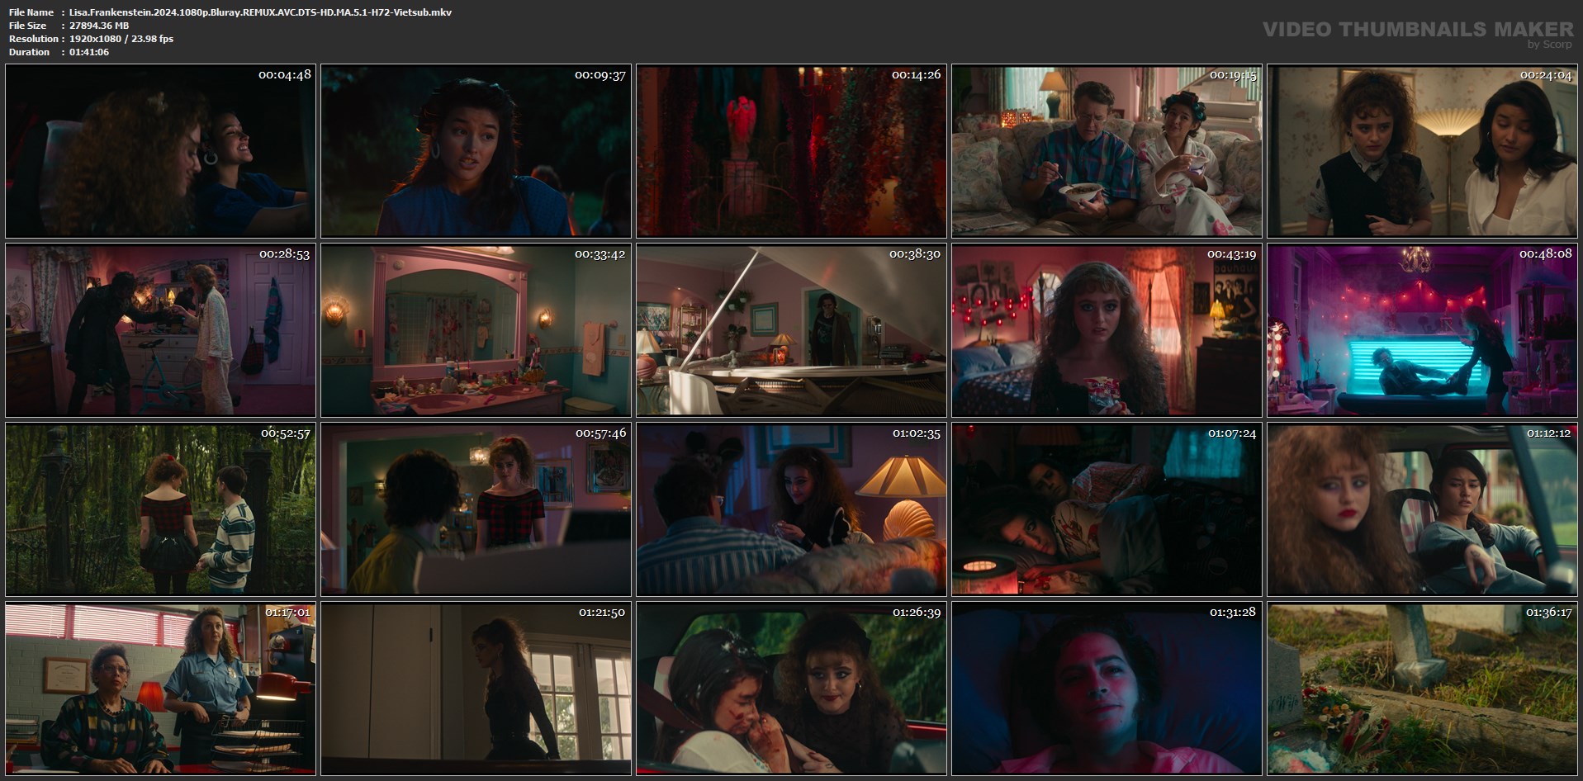1583x781 pixels.
Task: Click the 01:36:17 timestamp label
Action: [1549, 613]
